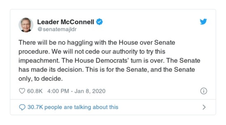Open the Twitter Ads info icon
Viewport: 226px width, 125px height.
point(203,91)
